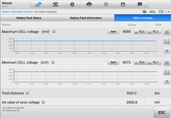Click SetY for Maximum CELL voltage

coord(113,31)
